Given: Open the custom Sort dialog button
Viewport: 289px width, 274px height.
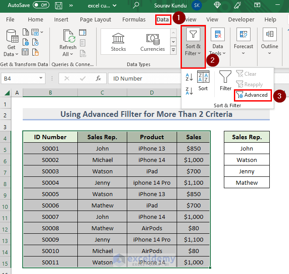Looking at the screenshot, I should (203, 81).
